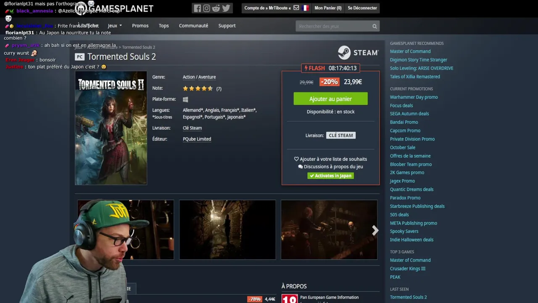The image size is (538, 303).
Task: Open Solo Leveling: ARISE OVERDRIVE link
Action: [422, 68]
